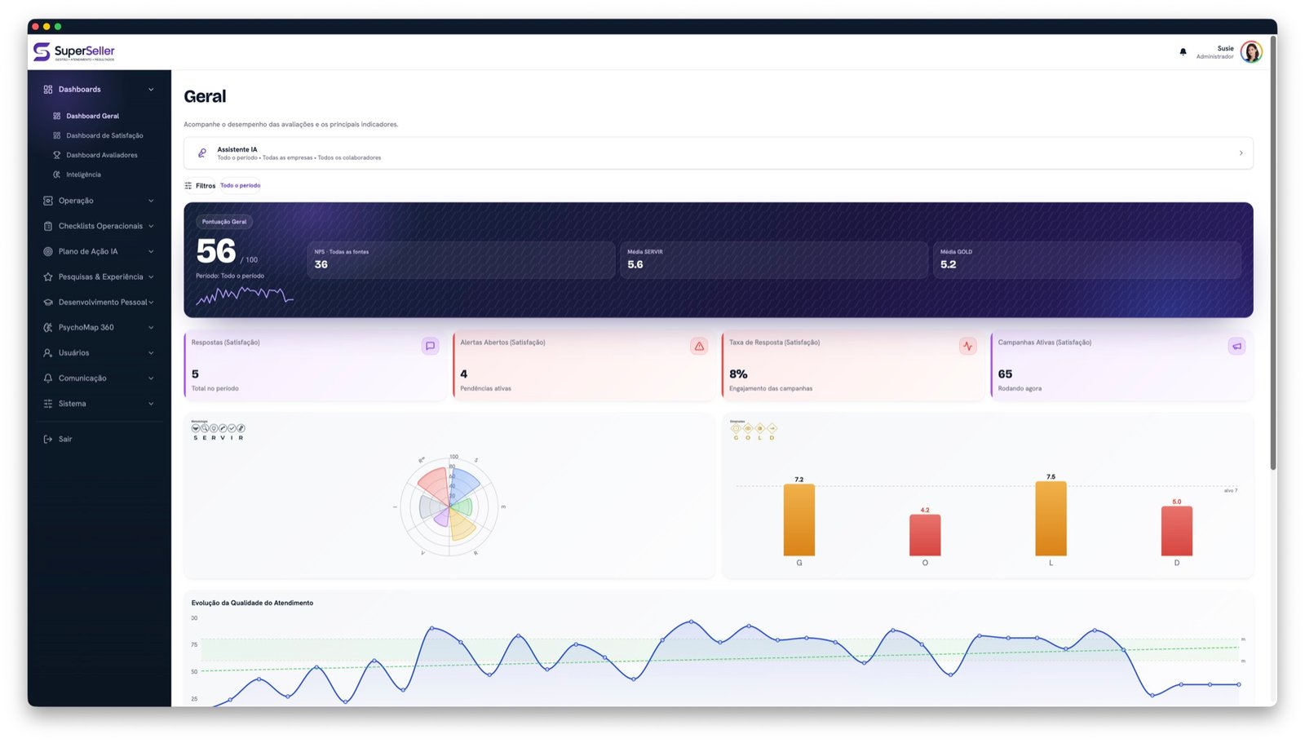The height and width of the screenshot is (743, 1305).
Task: Click the 'Todo o período' filter chip
Action: click(x=241, y=186)
